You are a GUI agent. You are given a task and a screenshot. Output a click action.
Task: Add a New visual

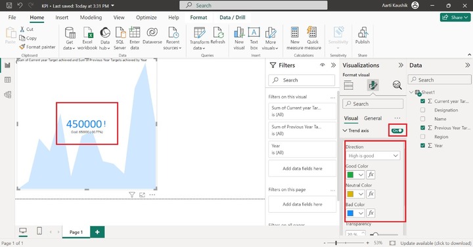239,38
